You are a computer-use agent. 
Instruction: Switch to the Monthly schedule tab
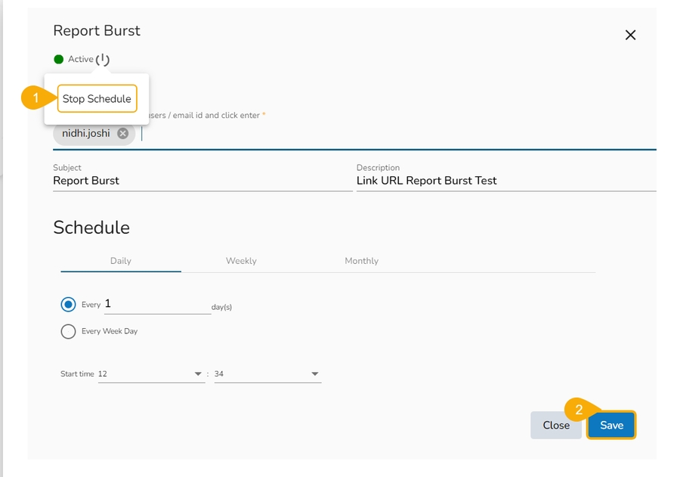point(361,261)
